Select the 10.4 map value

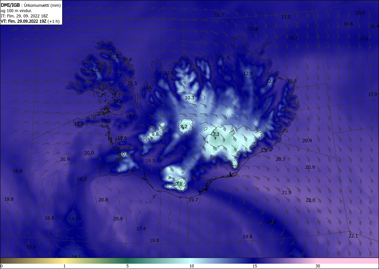tap(124, 154)
